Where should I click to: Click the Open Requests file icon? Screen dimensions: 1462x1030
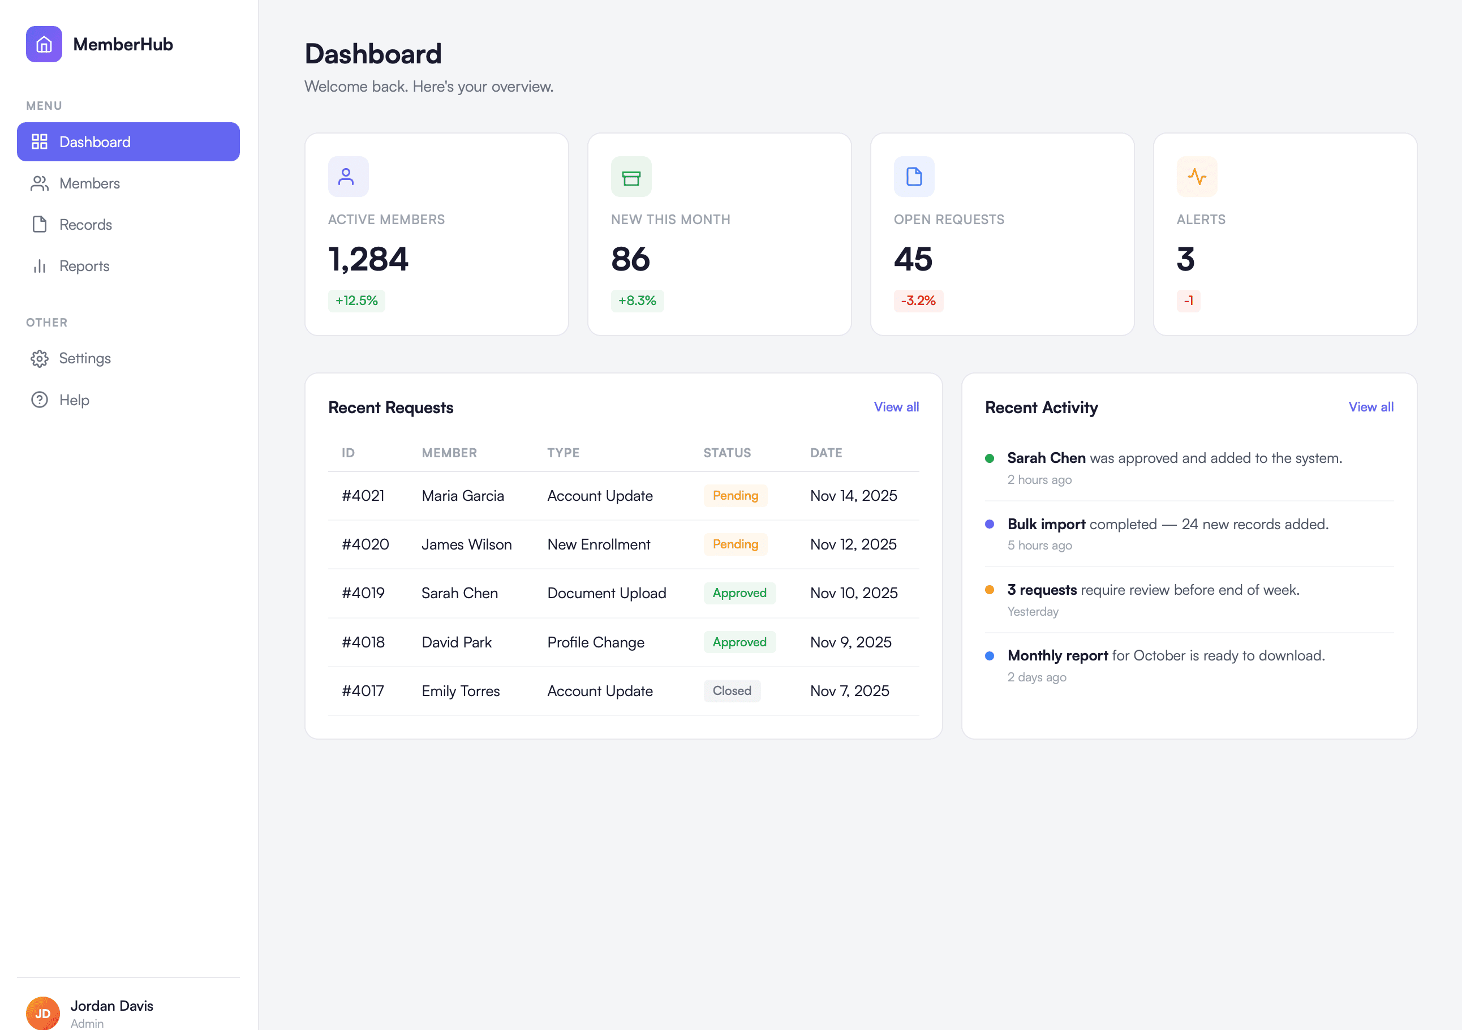point(914,177)
